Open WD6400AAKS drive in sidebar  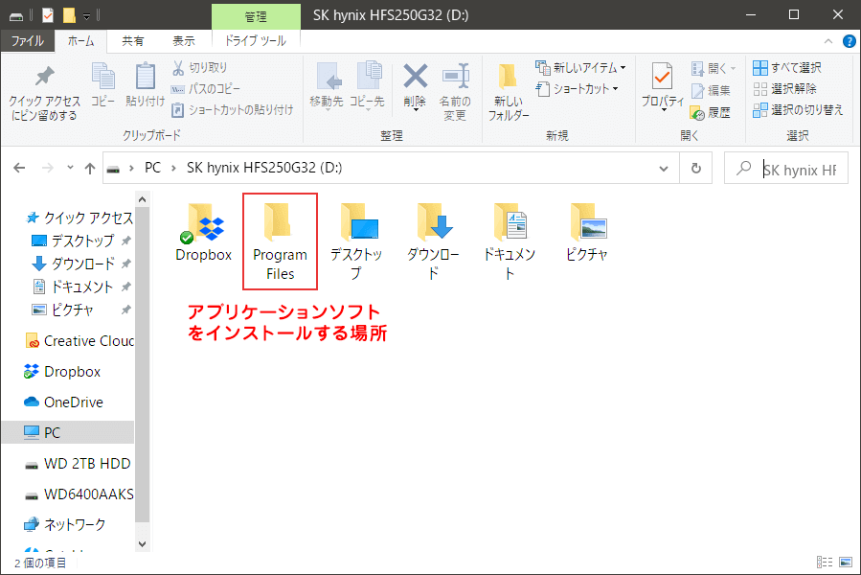coord(79,494)
